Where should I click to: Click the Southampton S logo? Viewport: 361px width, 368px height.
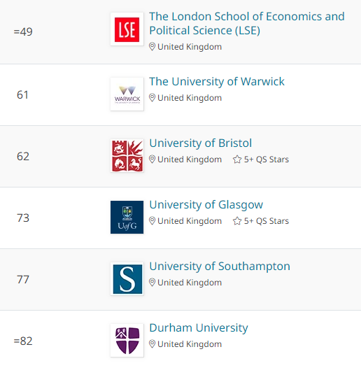pyautogui.click(x=127, y=279)
